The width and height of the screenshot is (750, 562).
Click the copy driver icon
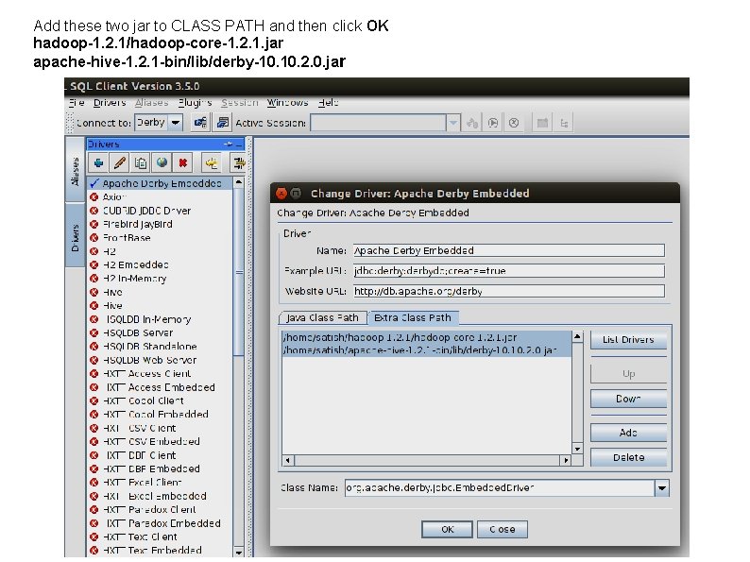pos(141,163)
